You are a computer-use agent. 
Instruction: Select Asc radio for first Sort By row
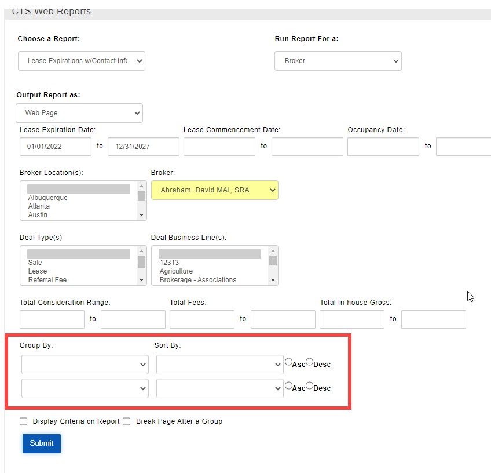coord(289,362)
